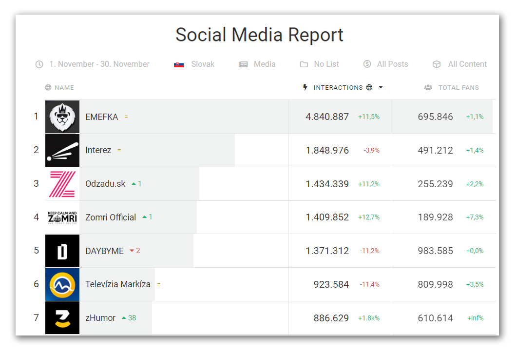Sort by the TOTAL FANS column header

point(459,88)
